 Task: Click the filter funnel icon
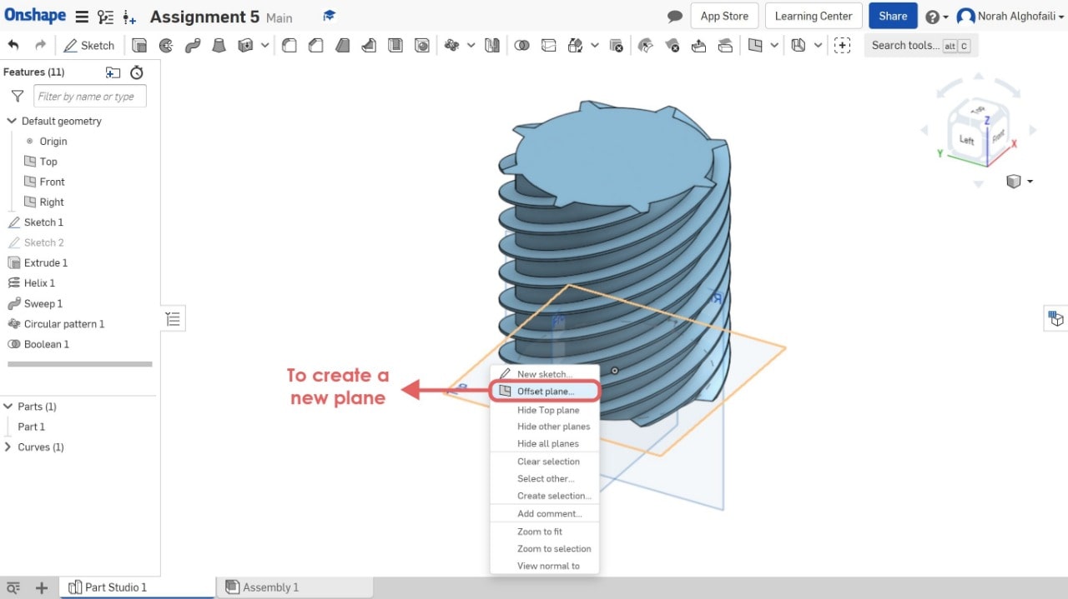[16, 97]
